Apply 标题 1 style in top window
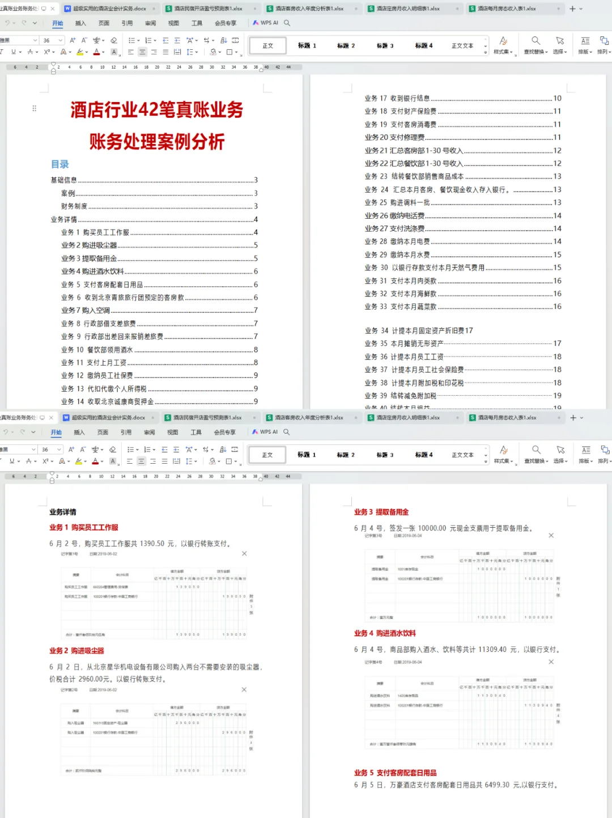Screen dimensions: 612x818 (307, 45)
